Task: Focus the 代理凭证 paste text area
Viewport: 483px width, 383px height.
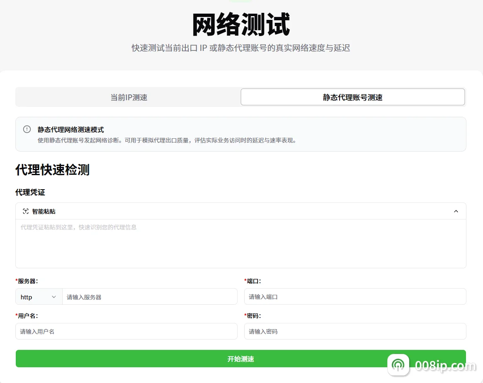Action: click(x=240, y=243)
